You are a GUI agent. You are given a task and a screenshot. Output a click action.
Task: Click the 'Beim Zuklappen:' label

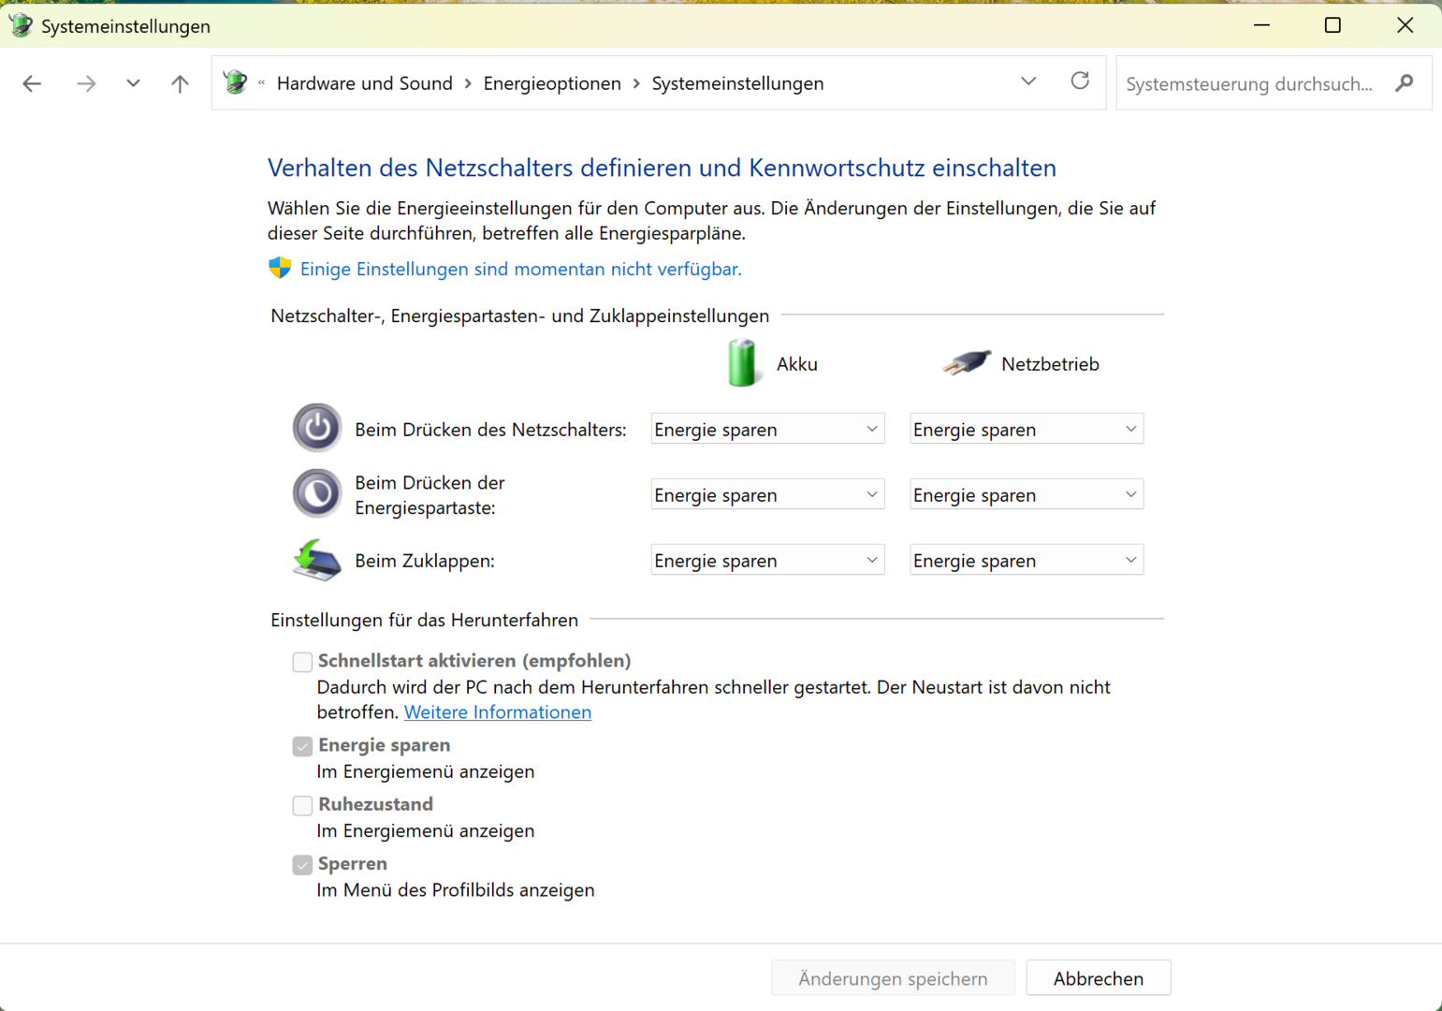click(x=425, y=561)
